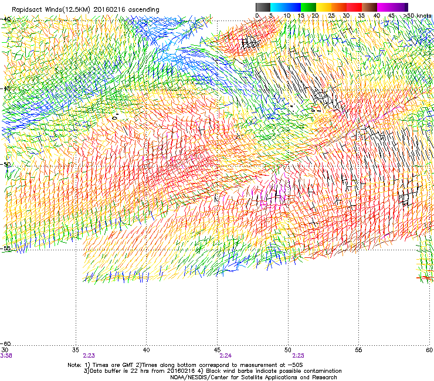Click the '-40' latitude axis label
Image resolution: width=434 pixels, height=381 pixels.
tap(5, 19)
